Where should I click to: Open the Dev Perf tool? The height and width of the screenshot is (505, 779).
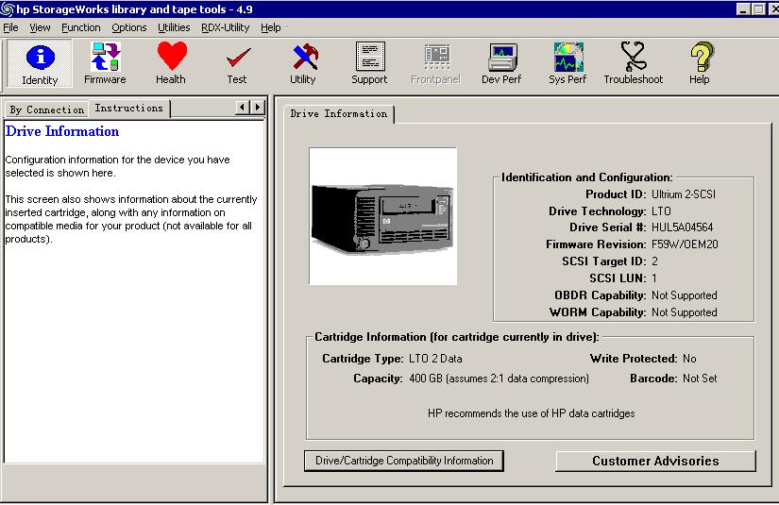click(x=501, y=63)
